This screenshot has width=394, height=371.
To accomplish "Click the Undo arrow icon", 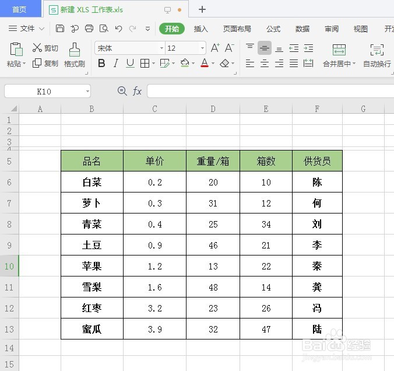I will (x=118, y=29).
